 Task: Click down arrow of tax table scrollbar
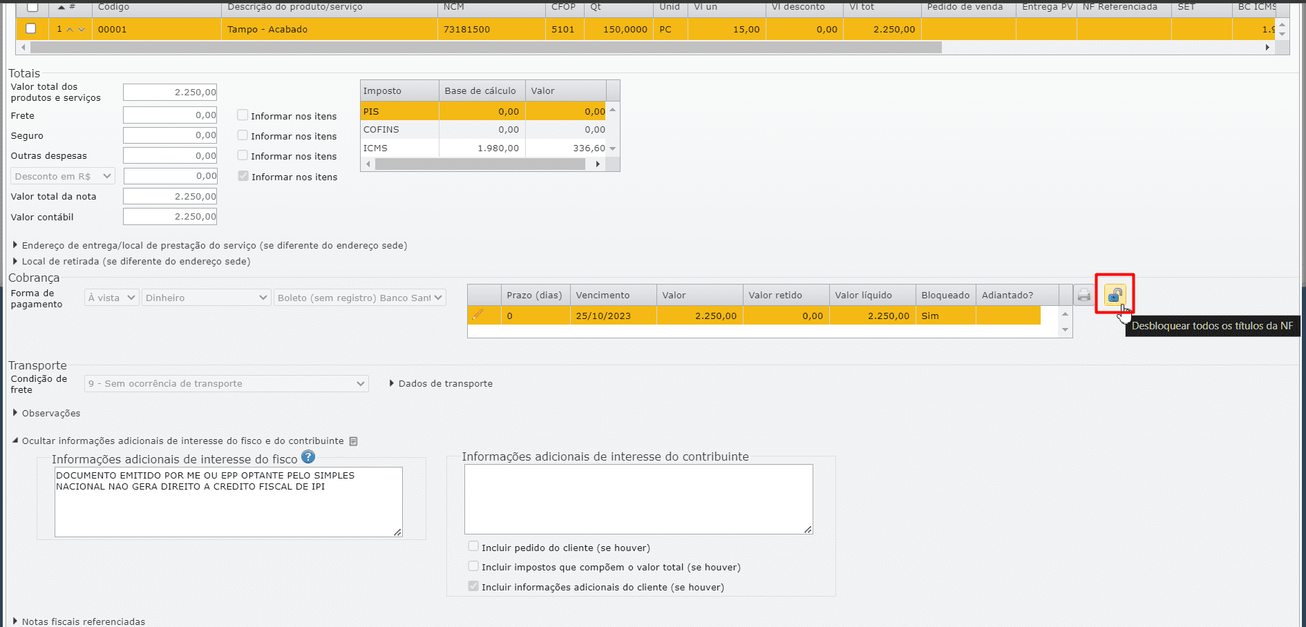pyautogui.click(x=612, y=148)
